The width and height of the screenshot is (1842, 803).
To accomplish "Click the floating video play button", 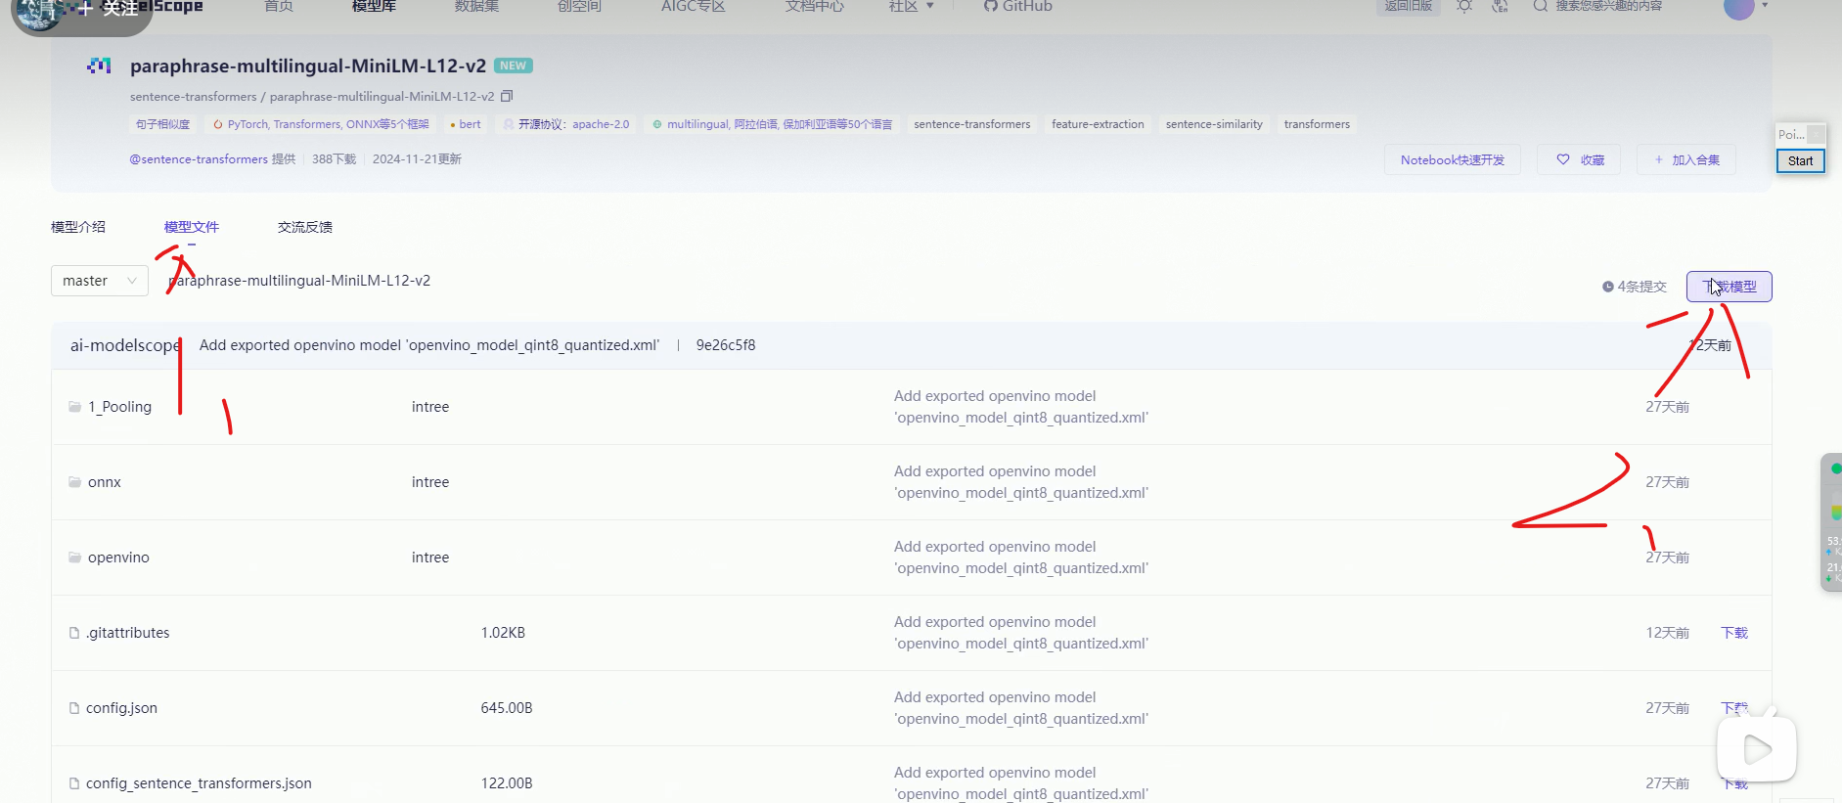I will pos(1757,750).
